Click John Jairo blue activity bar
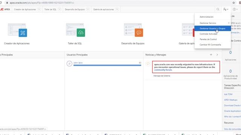Image resolution: width=241 pixels, height=135 pixels. coord(107,65)
